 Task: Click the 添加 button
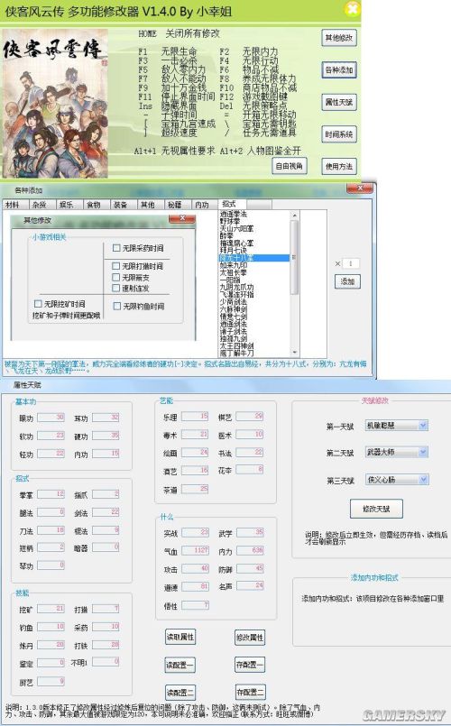pos(347,281)
